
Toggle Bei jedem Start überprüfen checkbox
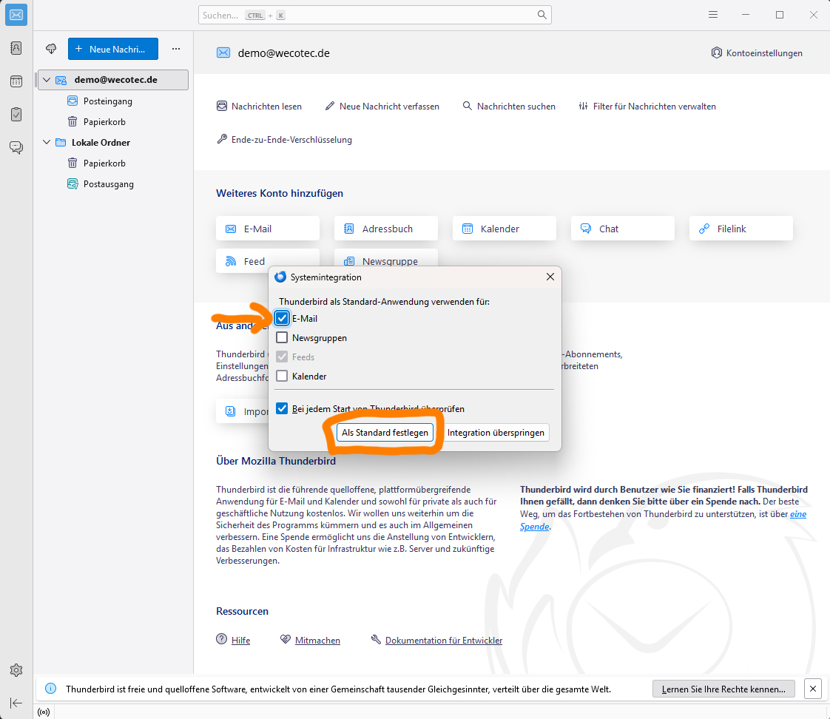pyautogui.click(x=282, y=408)
